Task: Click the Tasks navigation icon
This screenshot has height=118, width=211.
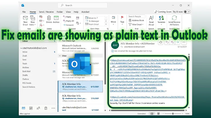Action: 46,108
